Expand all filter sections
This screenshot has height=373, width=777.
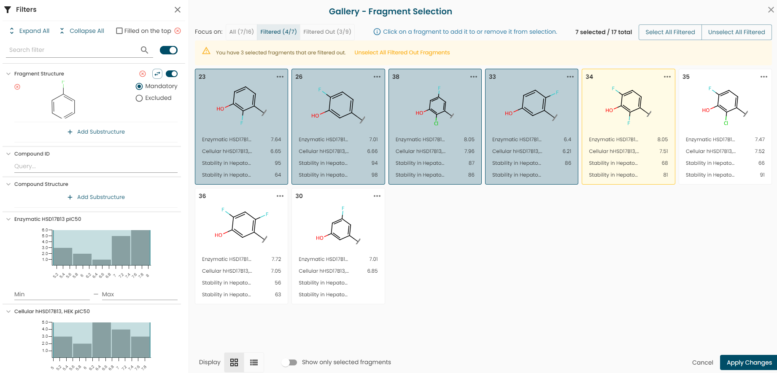point(30,31)
